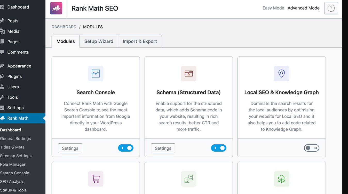
Task: Select Advanced Mode
Action: pos(304,8)
